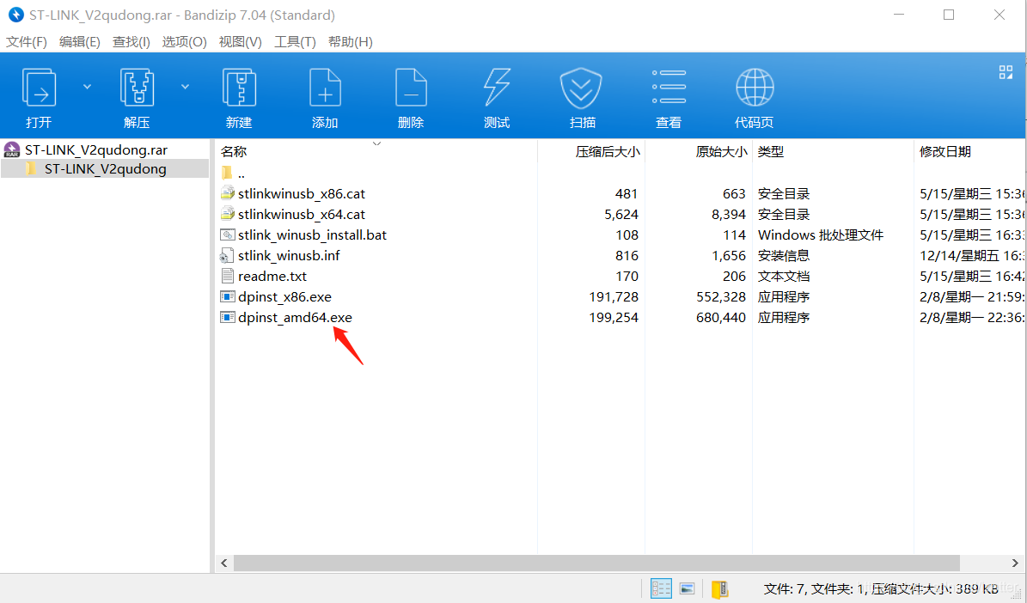Switch to details list view in status bar
Screen dimensions: 1027x603
click(x=661, y=588)
